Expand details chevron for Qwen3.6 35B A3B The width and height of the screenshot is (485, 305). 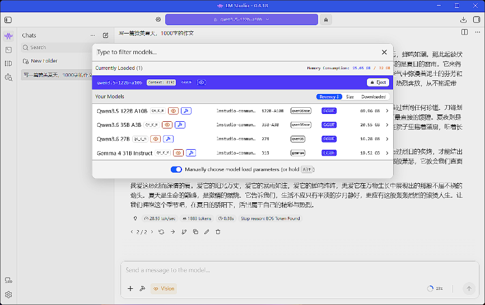(x=387, y=125)
